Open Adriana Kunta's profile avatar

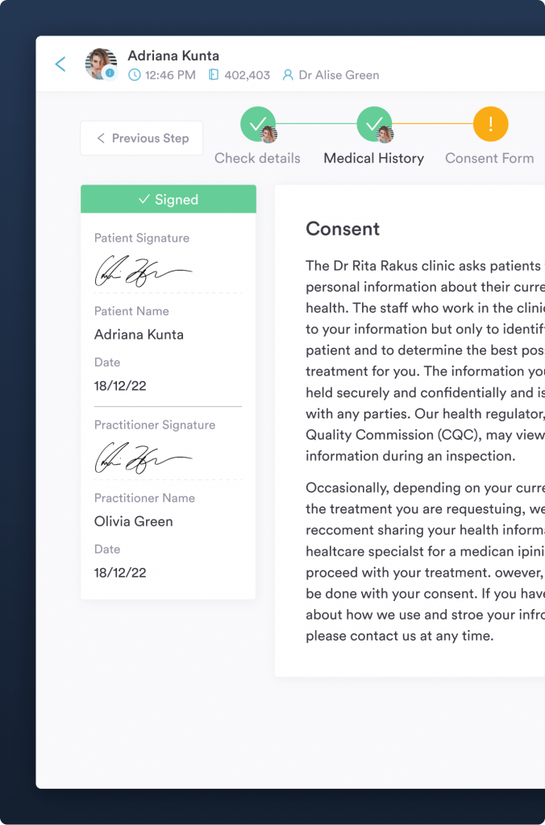(x=101, y=64)
